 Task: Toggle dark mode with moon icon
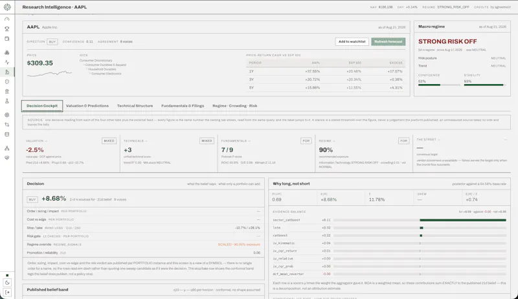click(x=7, y=283)
